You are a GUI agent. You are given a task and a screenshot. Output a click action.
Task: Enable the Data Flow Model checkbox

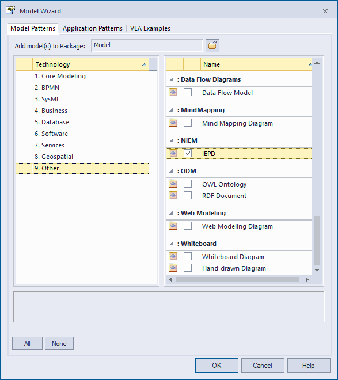click(188, 92)
